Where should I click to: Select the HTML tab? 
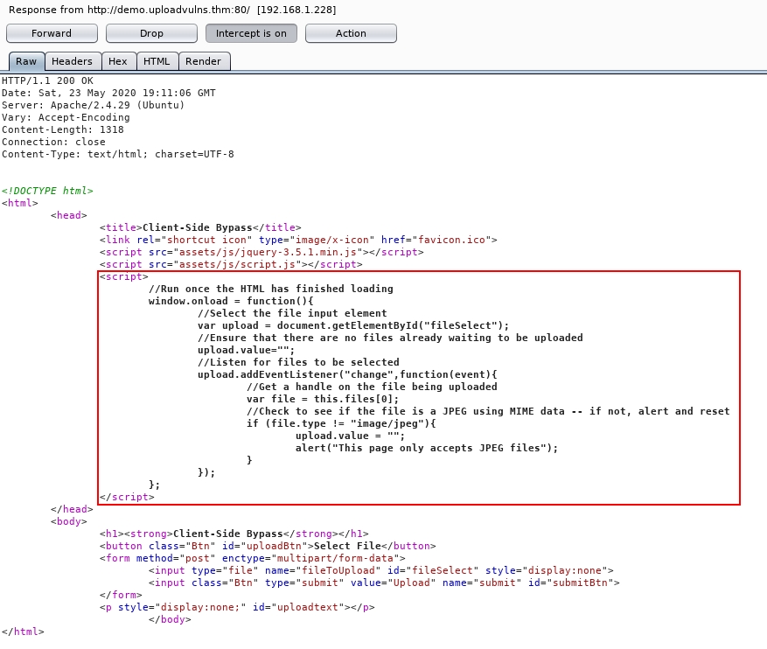[x=157, y=61]
